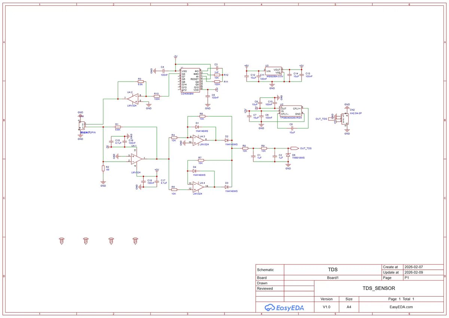Select resistor R3 symbol
This screenshot has height=318, width=449.
click(140, 82)
